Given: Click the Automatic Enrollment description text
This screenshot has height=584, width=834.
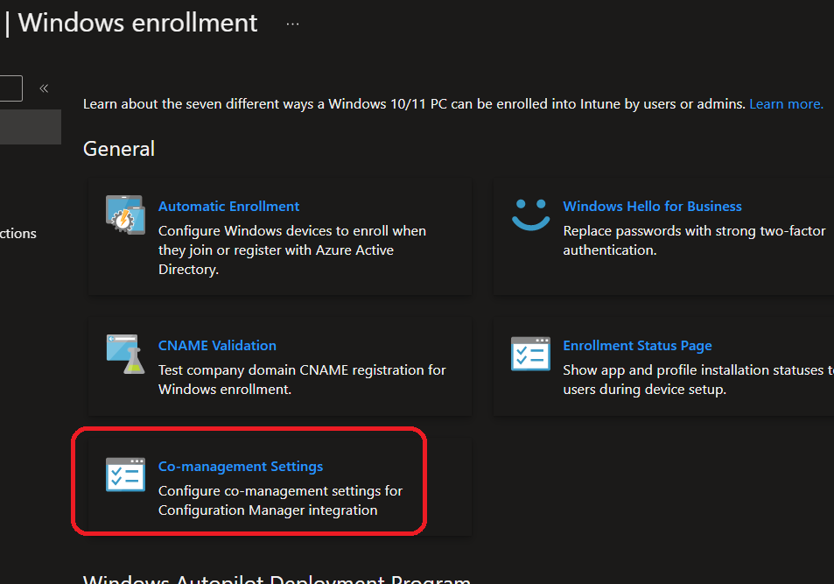Looking at the screenshot, I should click(291, 250).
